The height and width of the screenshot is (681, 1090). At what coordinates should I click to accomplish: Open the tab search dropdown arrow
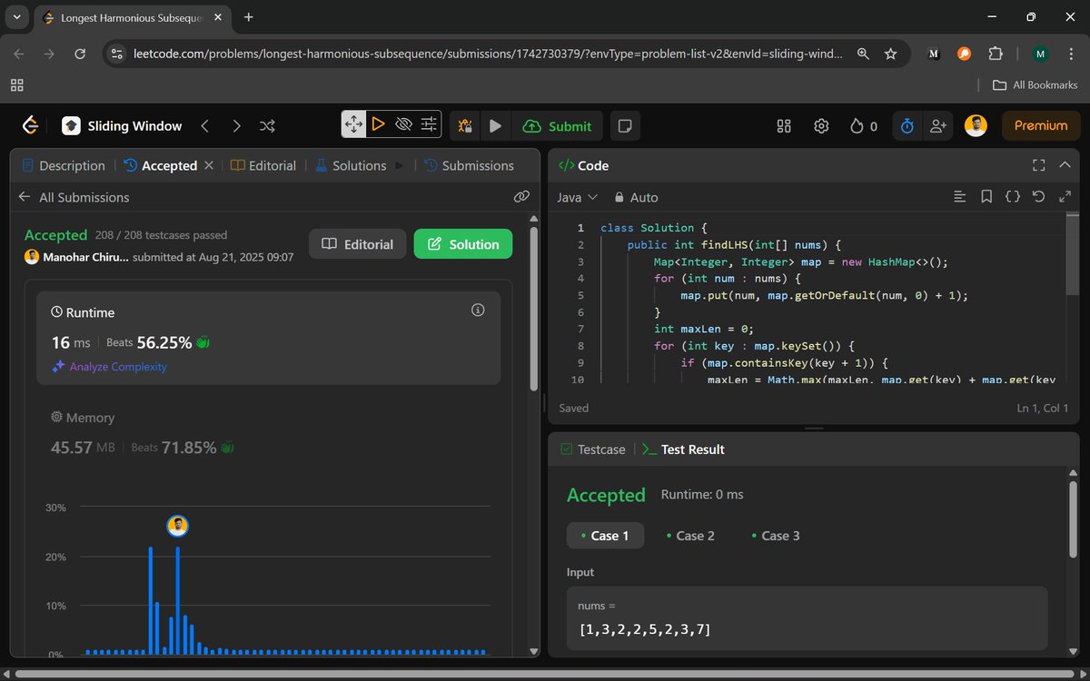click(x=16, y=17)
